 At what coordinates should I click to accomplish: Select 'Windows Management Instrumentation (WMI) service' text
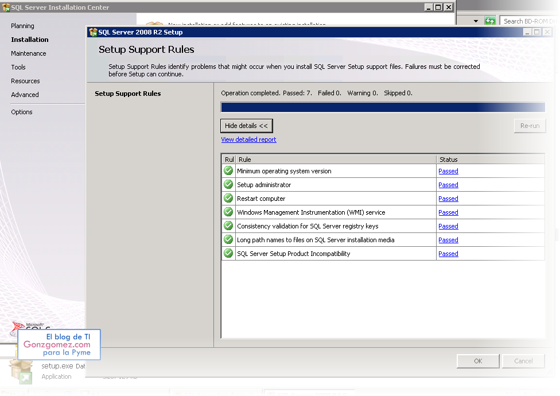[x=311, y=212]
